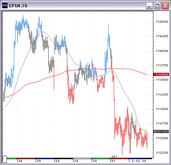Click the 2-22:30 timestamp label
This screenshot has width=171, height=165.
coord(139,161)
